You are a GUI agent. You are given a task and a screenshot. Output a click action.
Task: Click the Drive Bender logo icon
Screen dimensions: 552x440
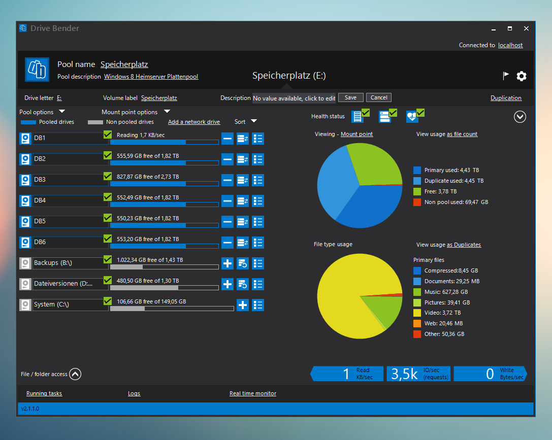(x=37, y=70)
